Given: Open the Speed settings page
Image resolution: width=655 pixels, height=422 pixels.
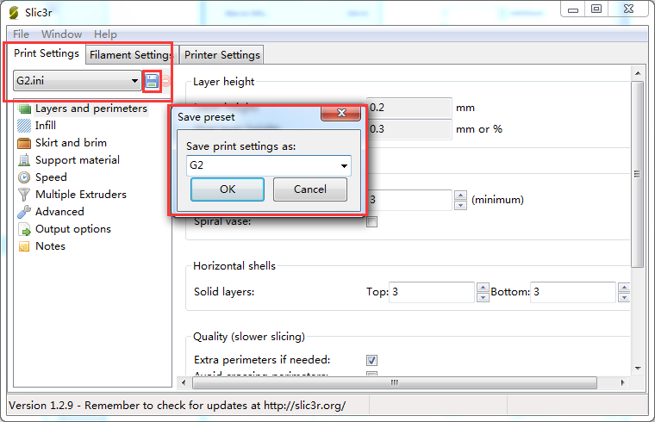Looking at the screenshot, I should point(51,177).
